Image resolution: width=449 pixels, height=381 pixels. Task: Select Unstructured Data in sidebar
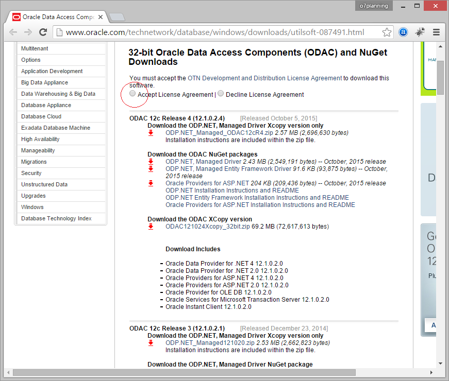(61, 184)
